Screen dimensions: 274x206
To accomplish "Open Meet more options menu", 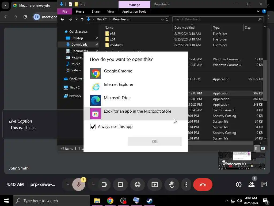I will coord(186,185).
